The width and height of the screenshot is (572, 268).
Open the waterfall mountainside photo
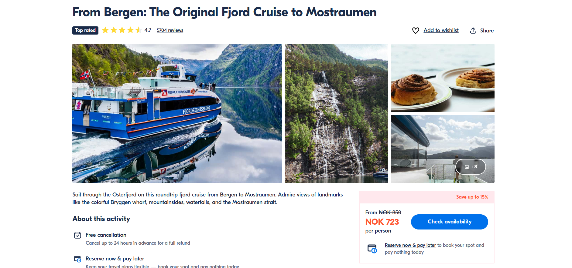tap(336, 113)
